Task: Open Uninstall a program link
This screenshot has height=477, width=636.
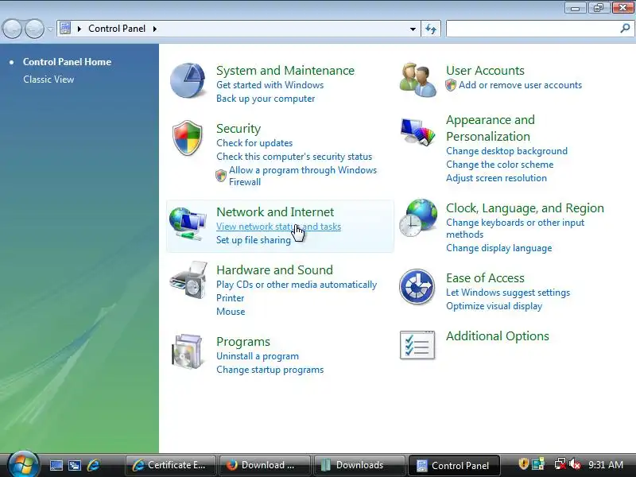Action: 257,355
